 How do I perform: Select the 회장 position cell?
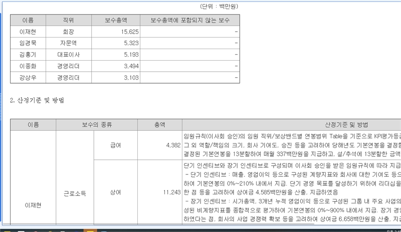point(68,32)
